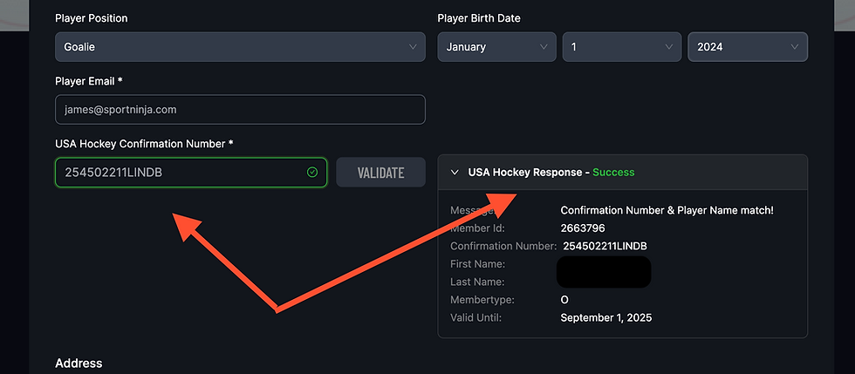The height and width of the screenshot is (374, 855).
Task: Click the redacted name box in response
Action: click(x=604, y=272)
